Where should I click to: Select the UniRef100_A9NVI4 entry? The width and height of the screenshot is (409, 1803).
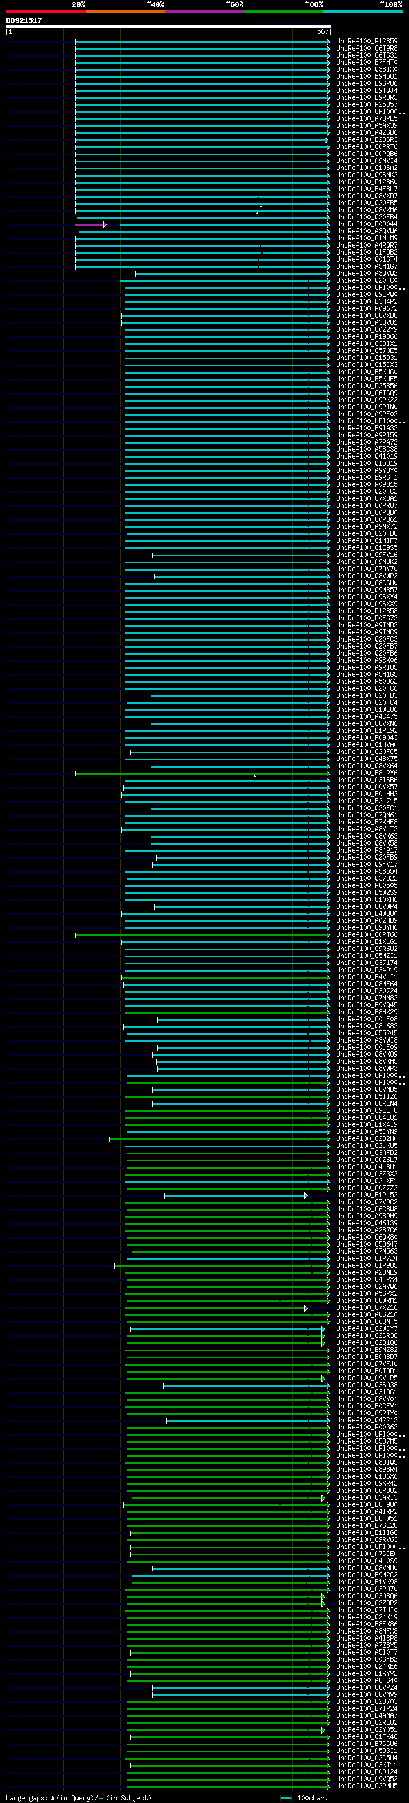tap(366, 161)
